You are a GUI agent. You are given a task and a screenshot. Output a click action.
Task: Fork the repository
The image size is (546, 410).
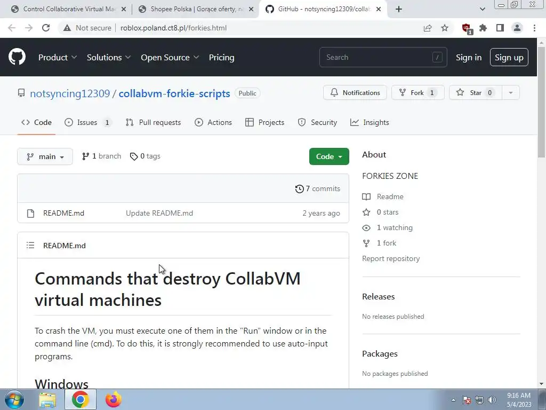(x=418, y=93)
